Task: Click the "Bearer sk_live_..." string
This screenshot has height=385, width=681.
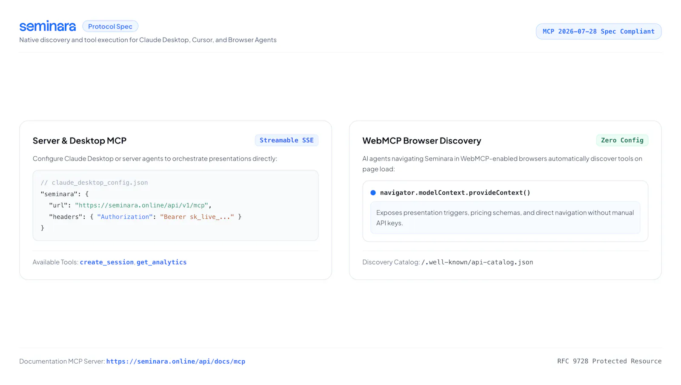Action: (197, 217)
